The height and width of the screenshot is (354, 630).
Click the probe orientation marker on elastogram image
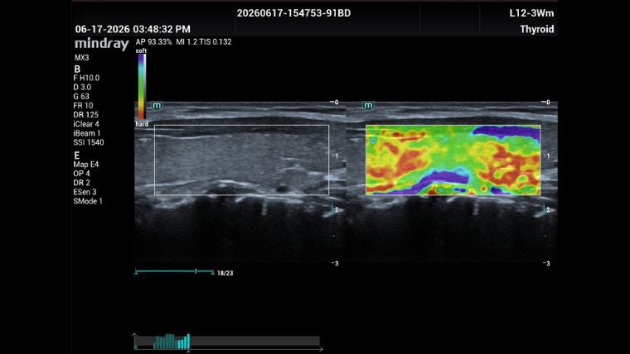click(x=368, y=105)
